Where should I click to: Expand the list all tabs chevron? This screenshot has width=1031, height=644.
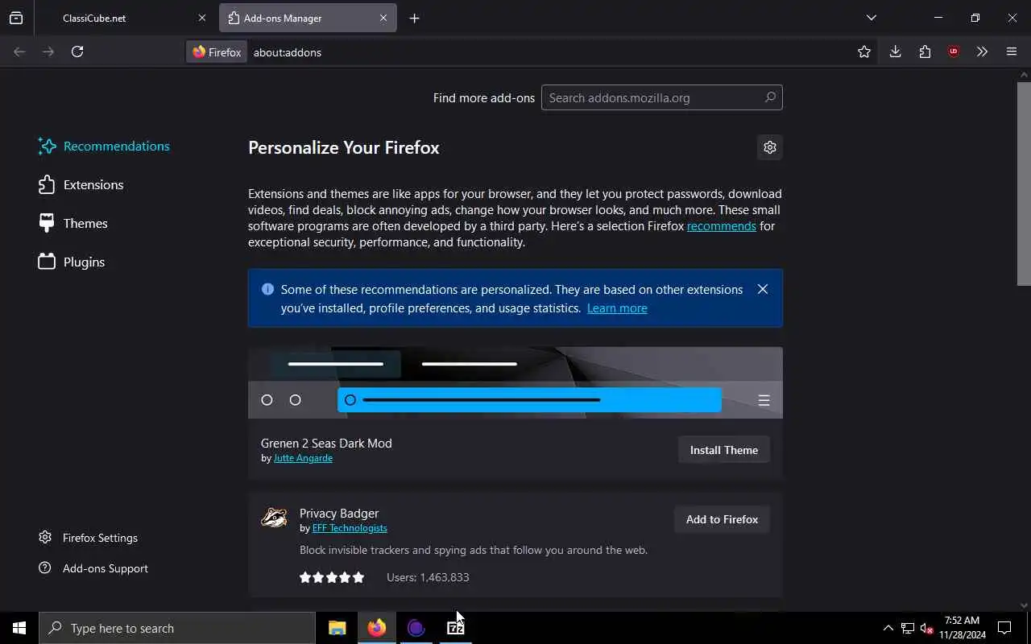click(872, 18)
